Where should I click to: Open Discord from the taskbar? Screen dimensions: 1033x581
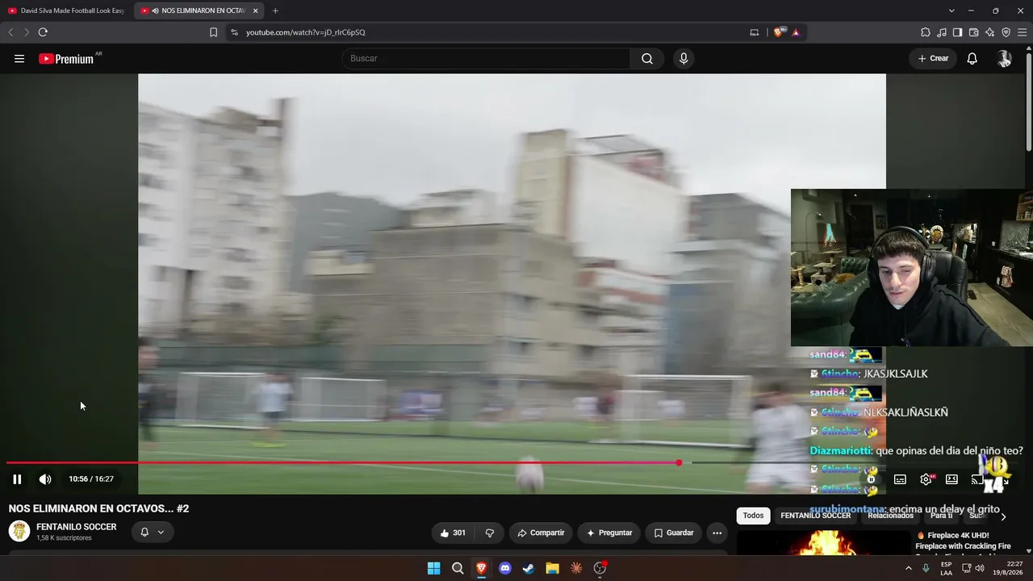505,568
